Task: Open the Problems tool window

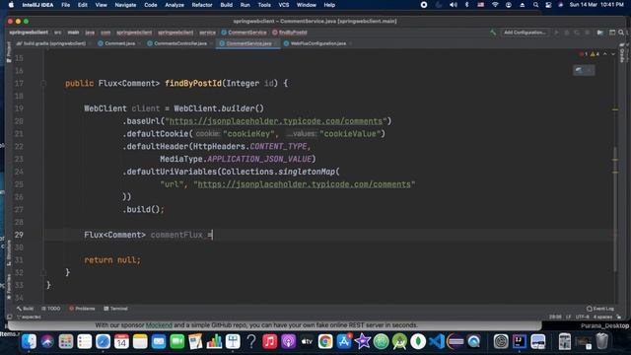Action: (82, 309)
